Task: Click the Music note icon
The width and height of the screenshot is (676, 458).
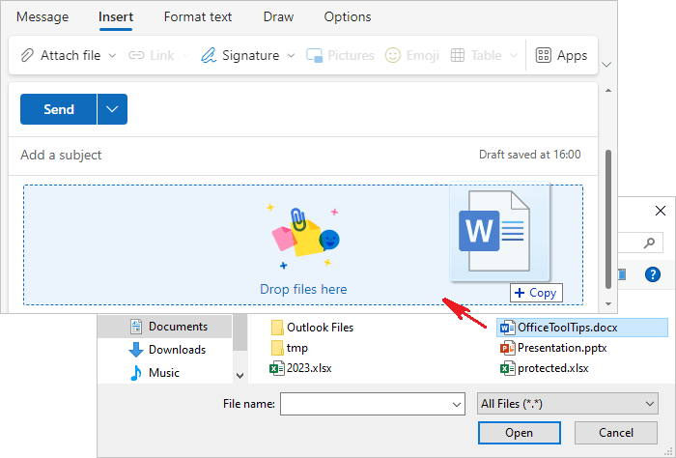Action: [x=136, y=373]
